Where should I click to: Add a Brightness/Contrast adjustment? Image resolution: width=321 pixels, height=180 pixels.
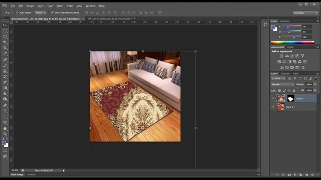[x=281, y=56]
